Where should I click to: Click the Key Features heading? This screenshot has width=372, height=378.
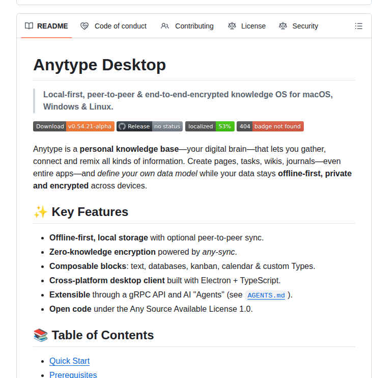90,212
